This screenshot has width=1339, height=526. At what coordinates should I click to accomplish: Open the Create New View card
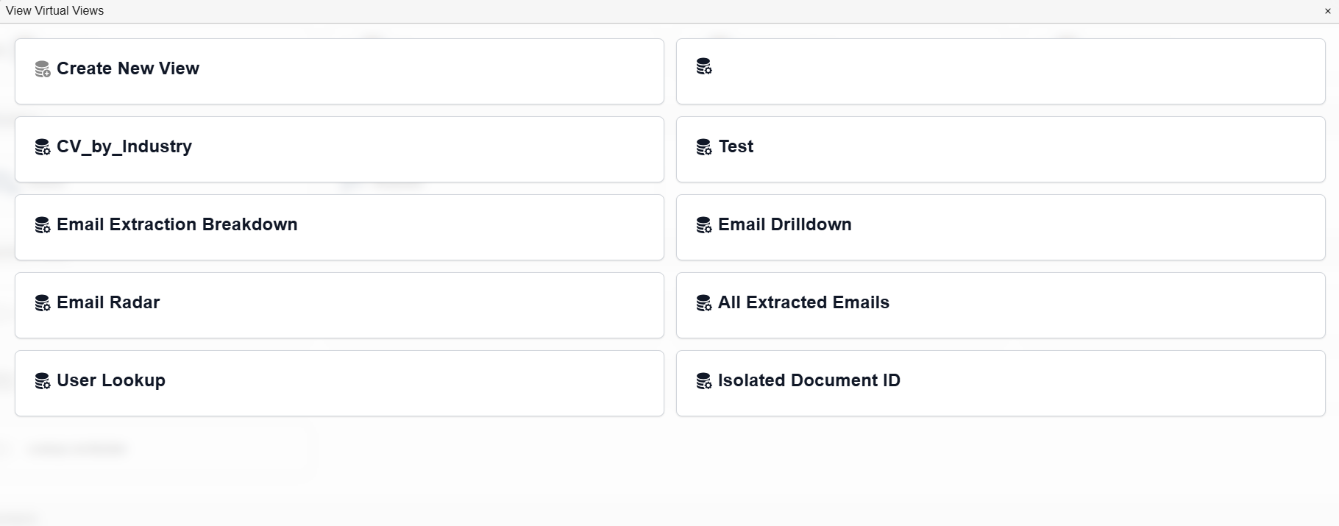[339, 71]
